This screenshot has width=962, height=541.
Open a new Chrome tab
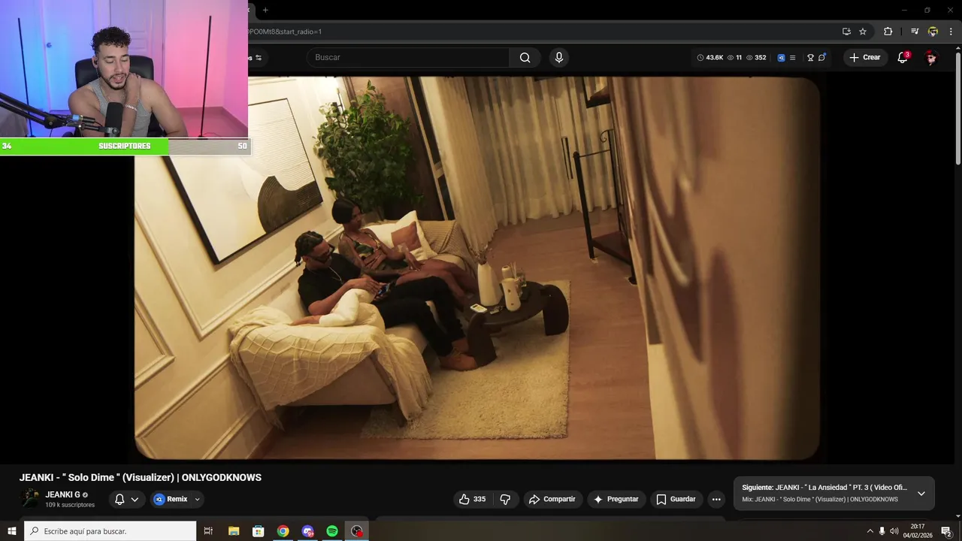(x=265, y=10)
